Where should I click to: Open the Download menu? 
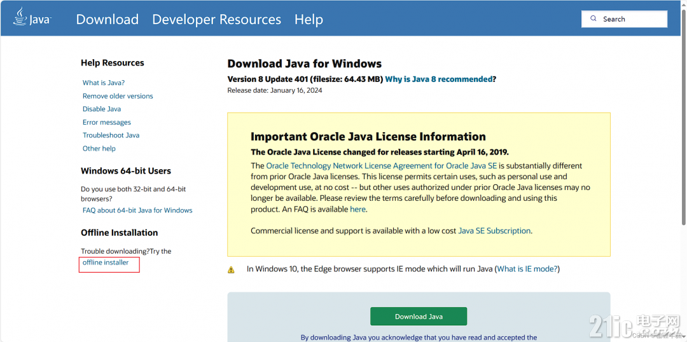click(x=108, y=19)
